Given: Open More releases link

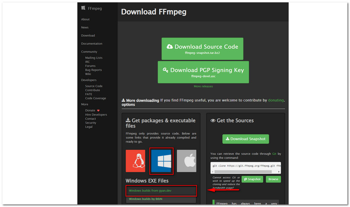Looking at the screenshot, I should coord(203,86).
